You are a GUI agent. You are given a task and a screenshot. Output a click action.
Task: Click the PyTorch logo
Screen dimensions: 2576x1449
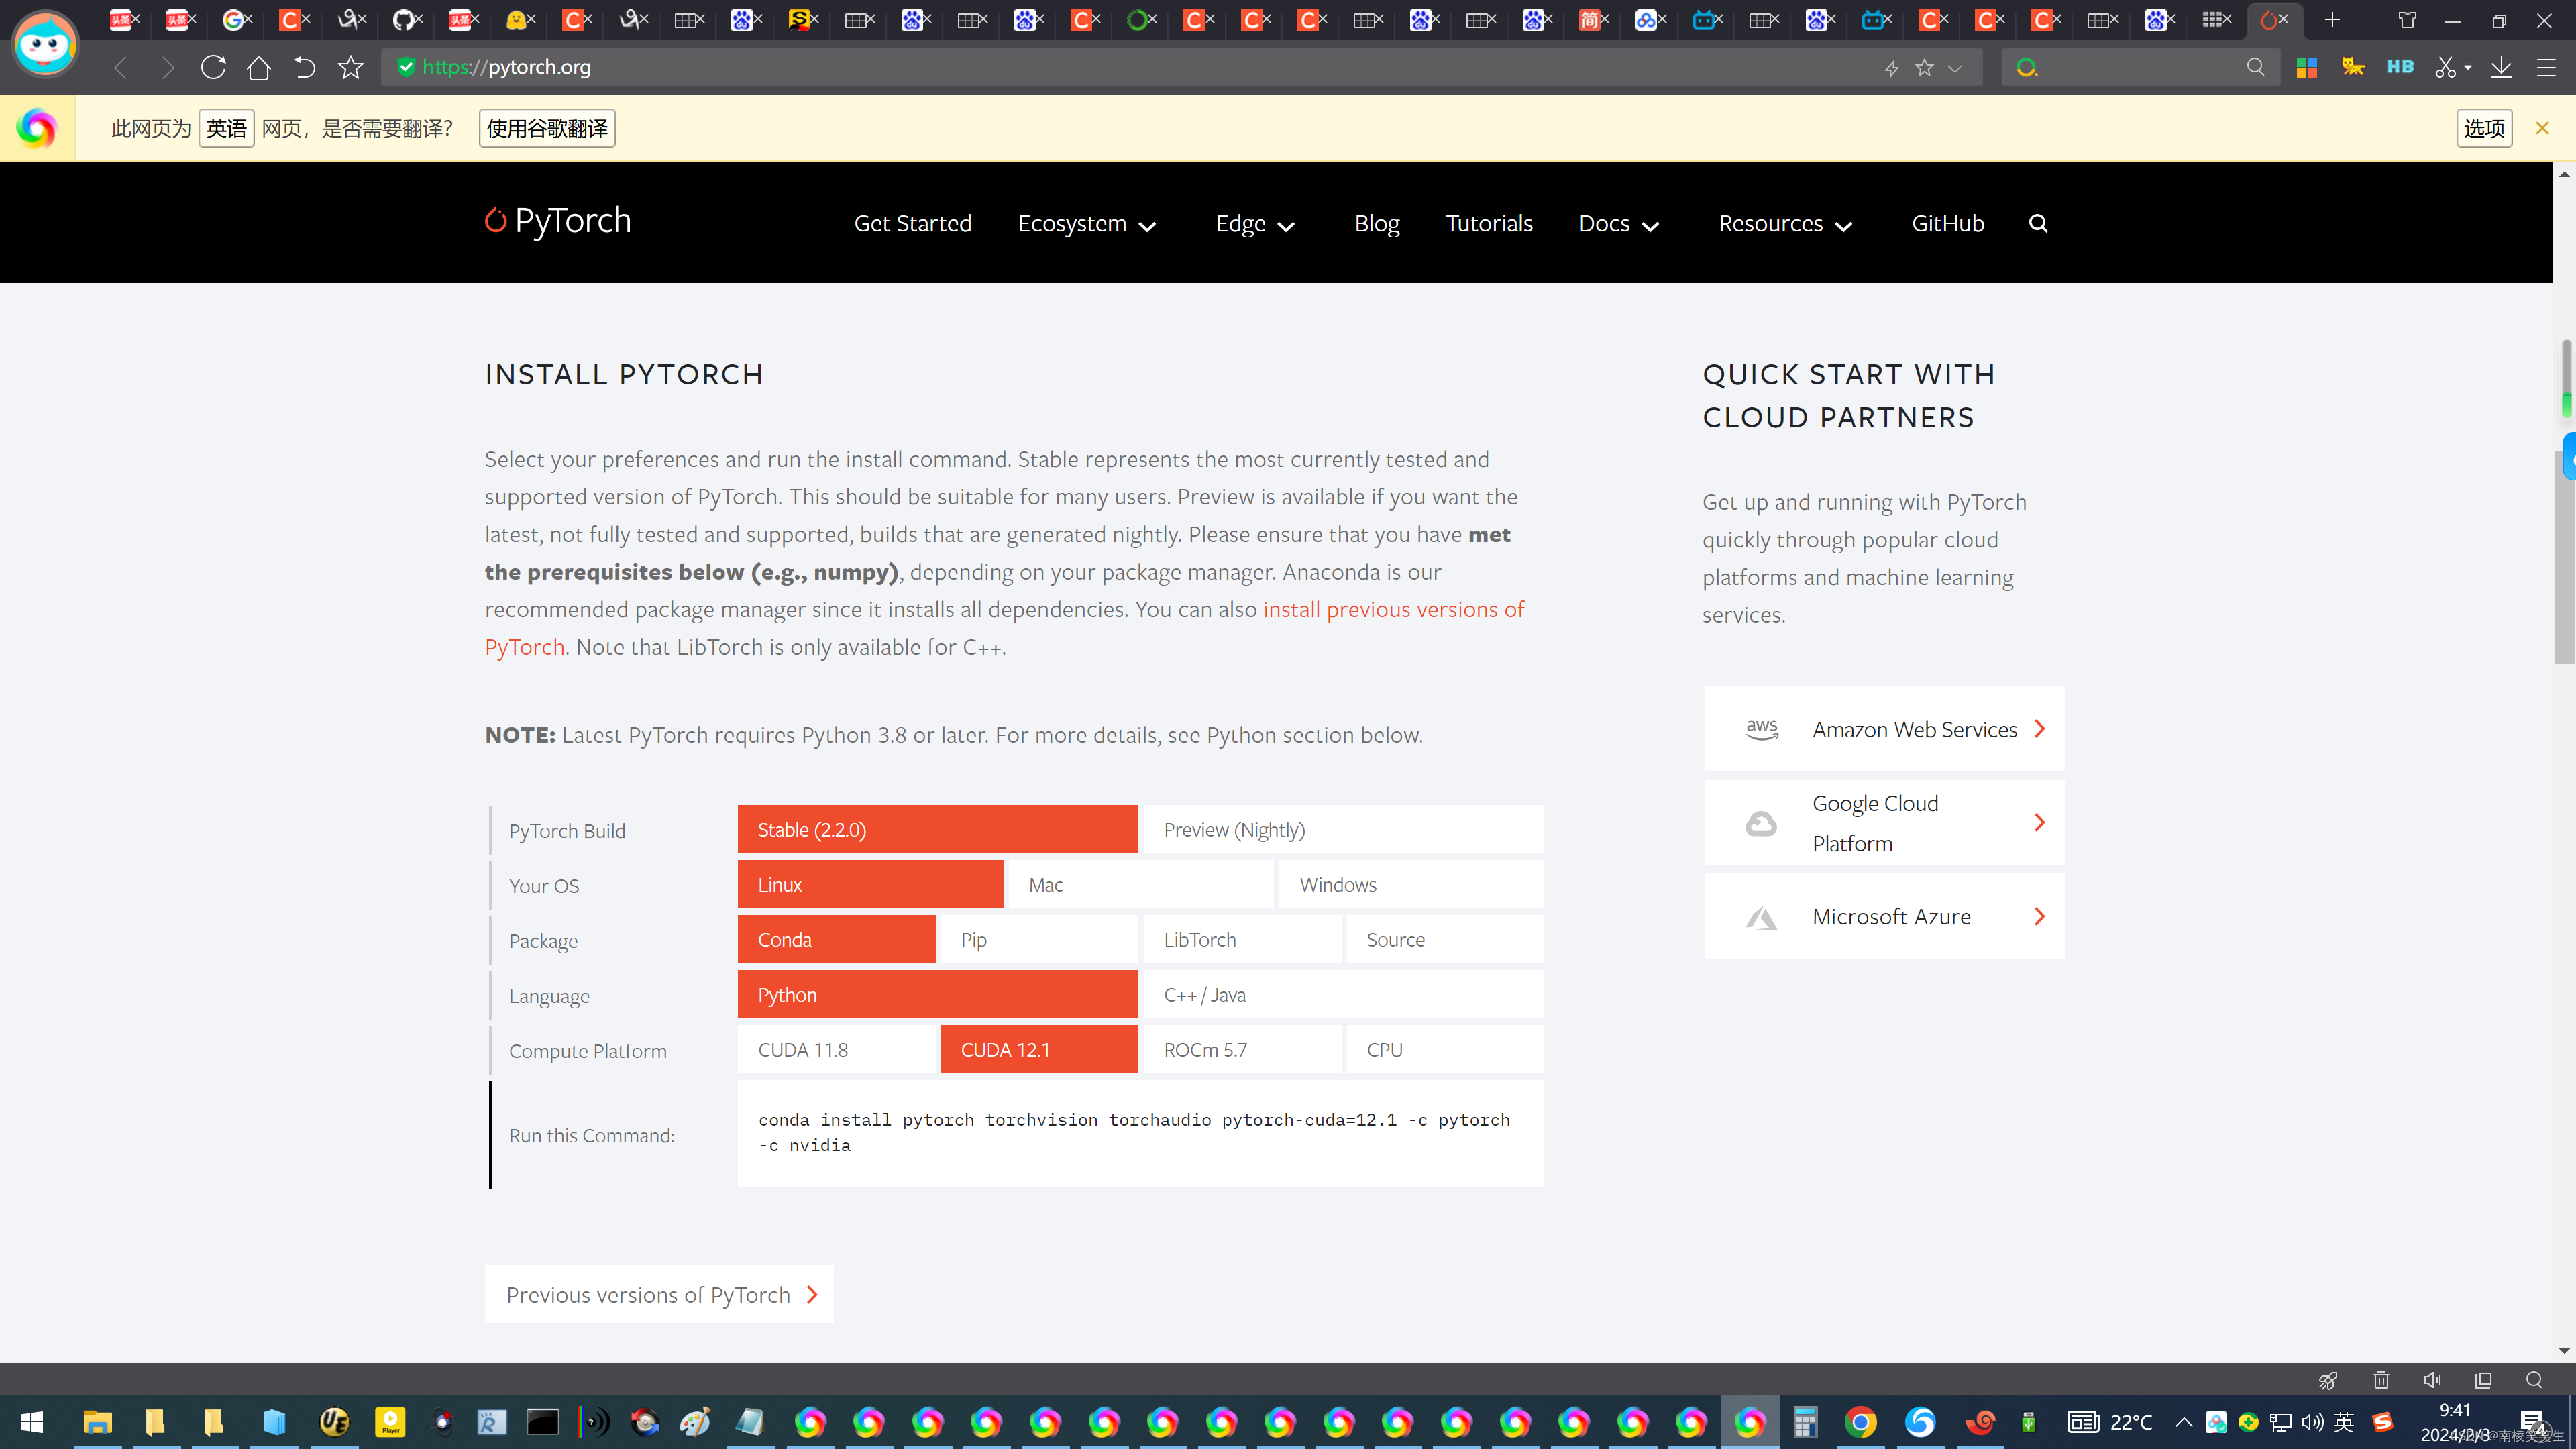[x=558, y=221]
